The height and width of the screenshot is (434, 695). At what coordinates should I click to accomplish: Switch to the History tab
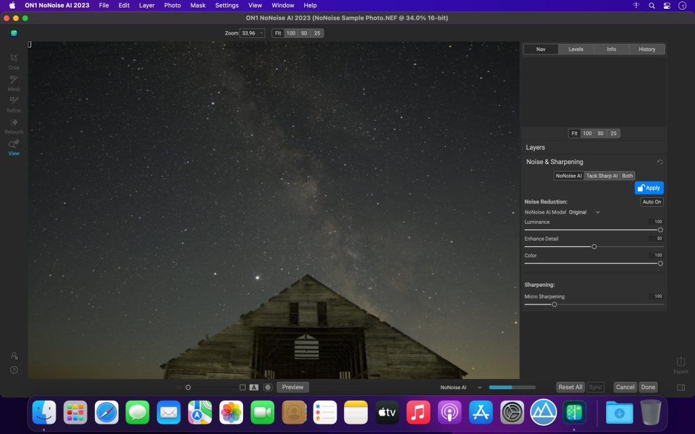647,50
